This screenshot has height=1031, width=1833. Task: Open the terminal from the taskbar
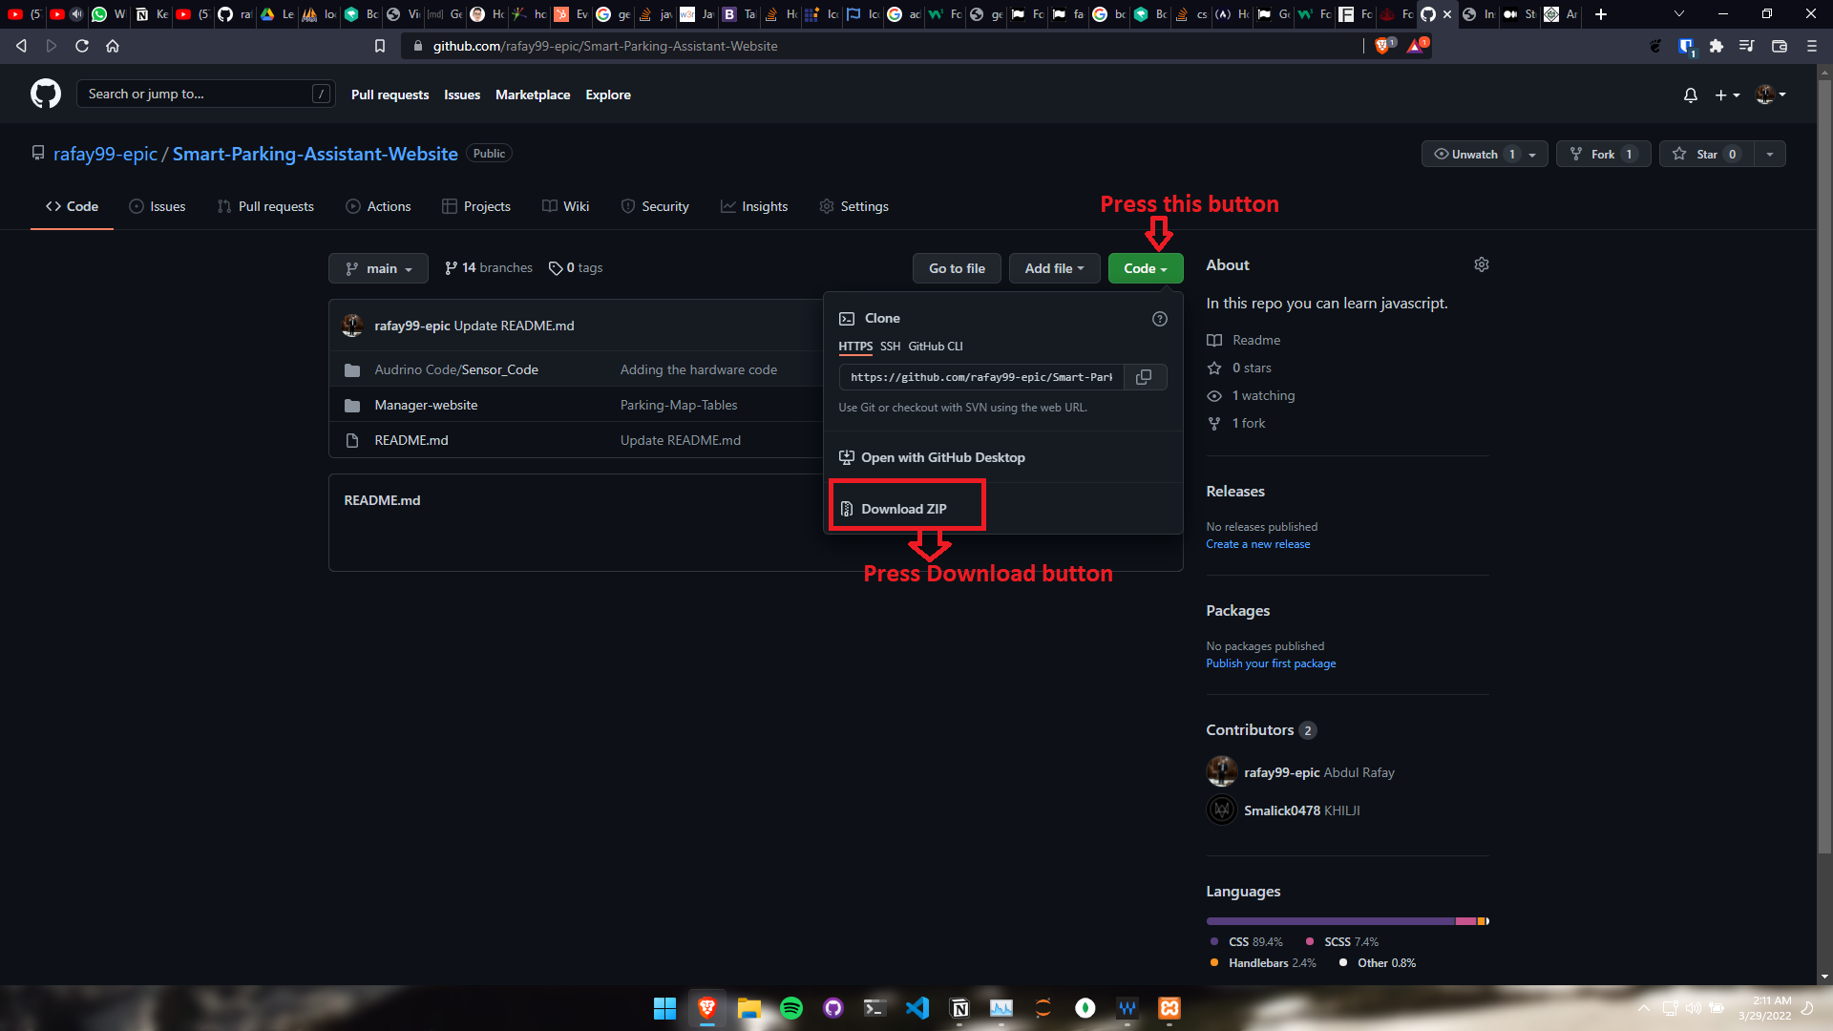(x=875, y=1008)
